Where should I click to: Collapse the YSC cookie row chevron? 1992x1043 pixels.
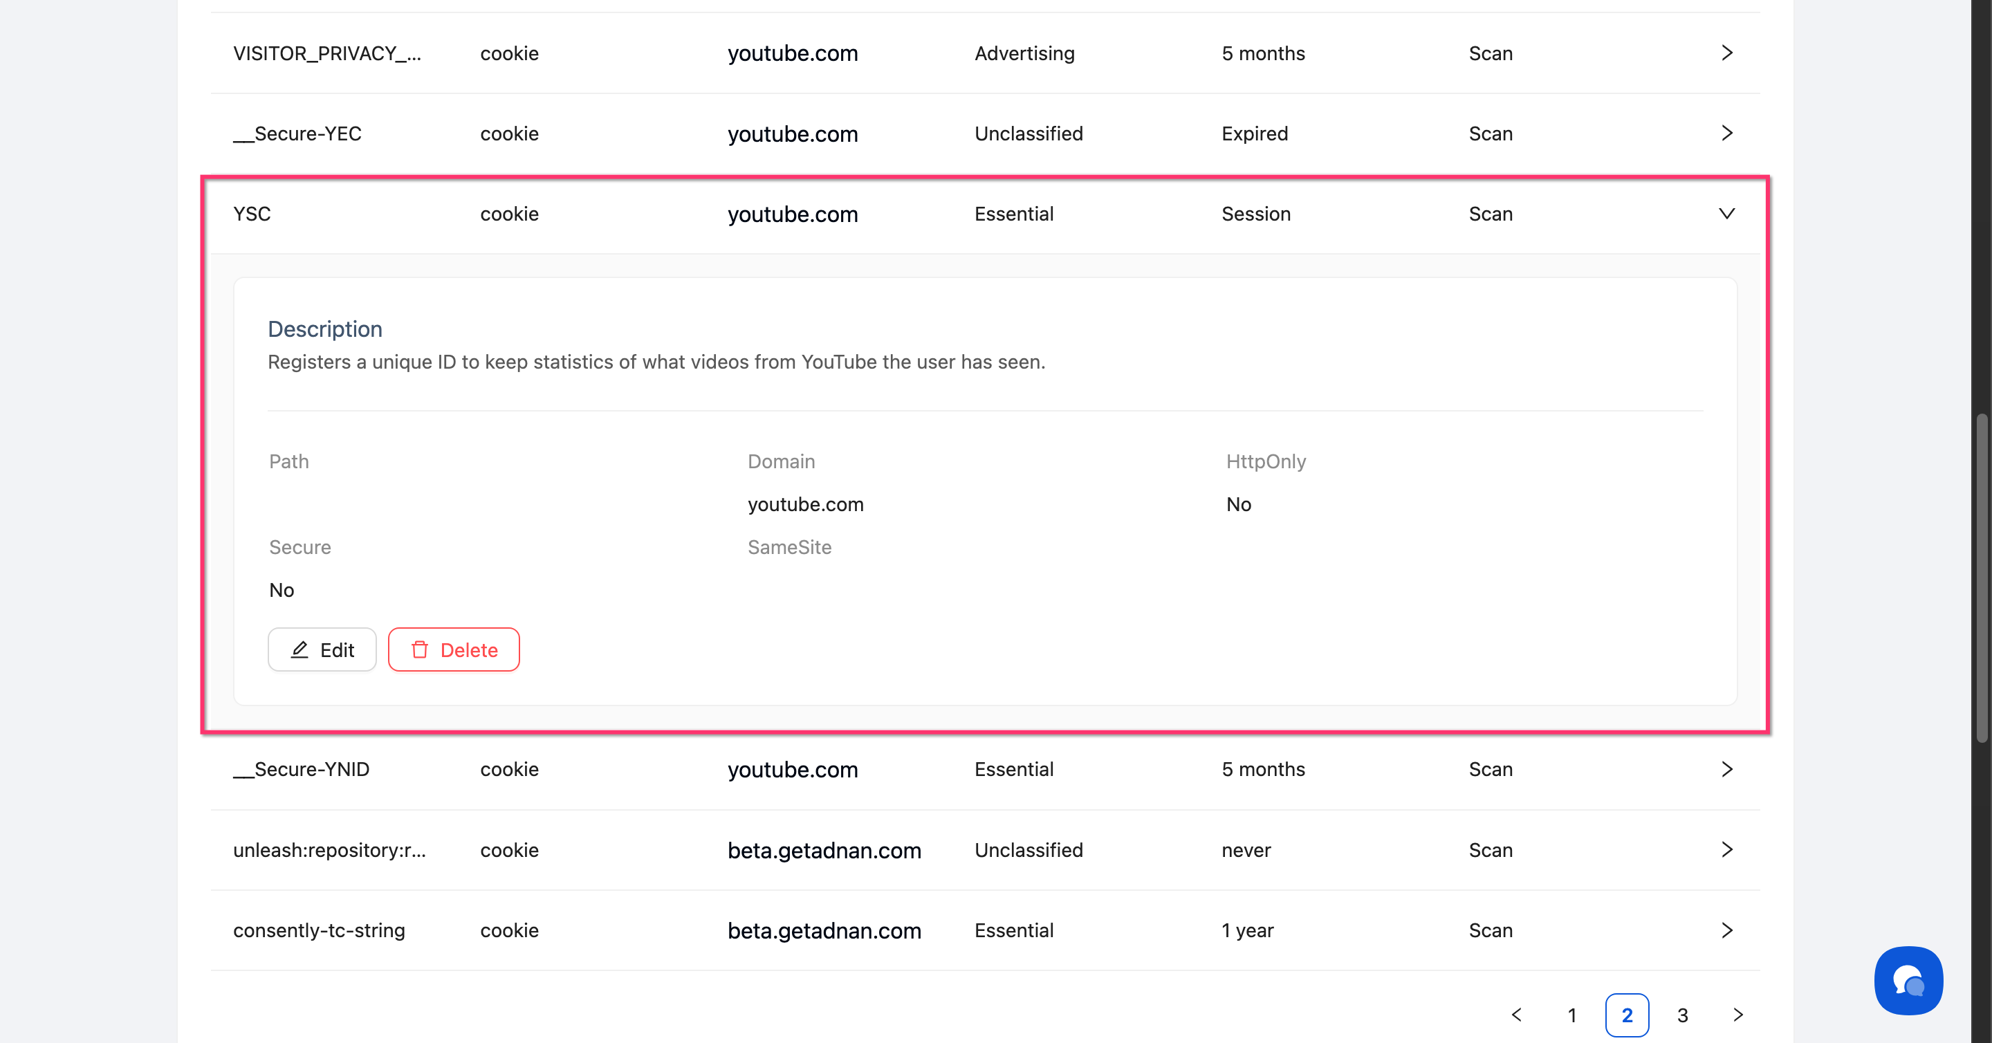pyautogui.click(x=1726, y=214)
